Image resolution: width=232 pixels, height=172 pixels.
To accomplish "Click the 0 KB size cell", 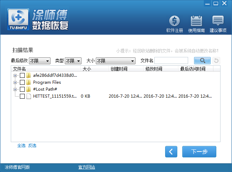I will tap(85, 96).
